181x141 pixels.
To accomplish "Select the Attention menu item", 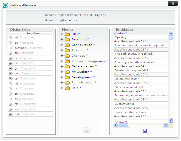I will 78,50.
